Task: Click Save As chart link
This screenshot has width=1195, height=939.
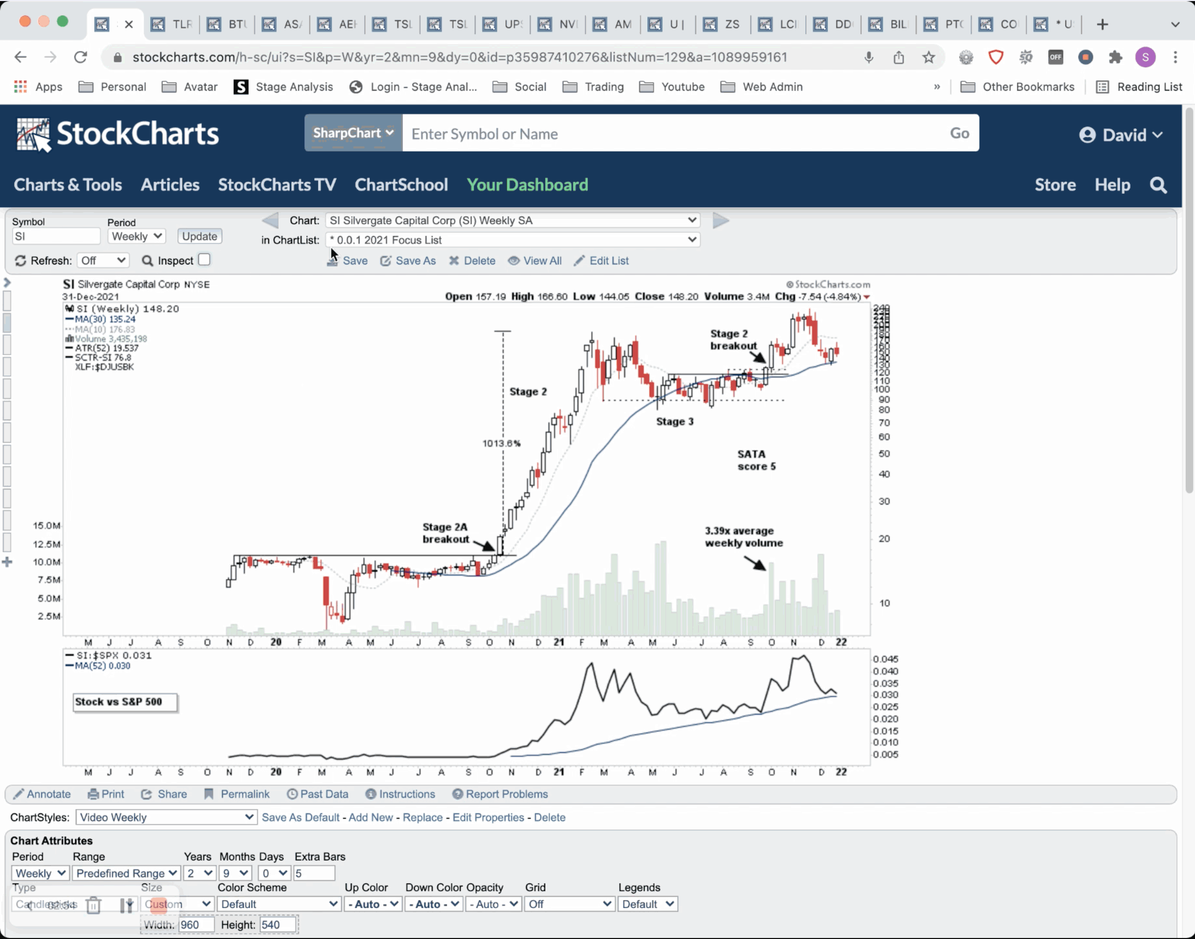Action: tap(408, 261)
